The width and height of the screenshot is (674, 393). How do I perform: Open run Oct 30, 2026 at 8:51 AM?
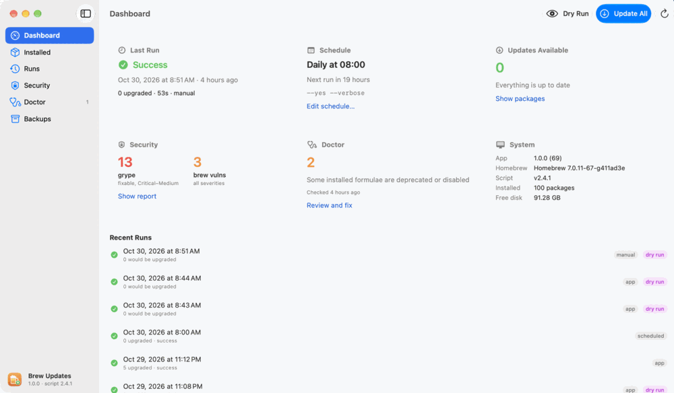(389, 255)
